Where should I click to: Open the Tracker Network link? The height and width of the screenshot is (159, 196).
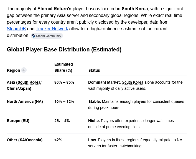point(52,29)
